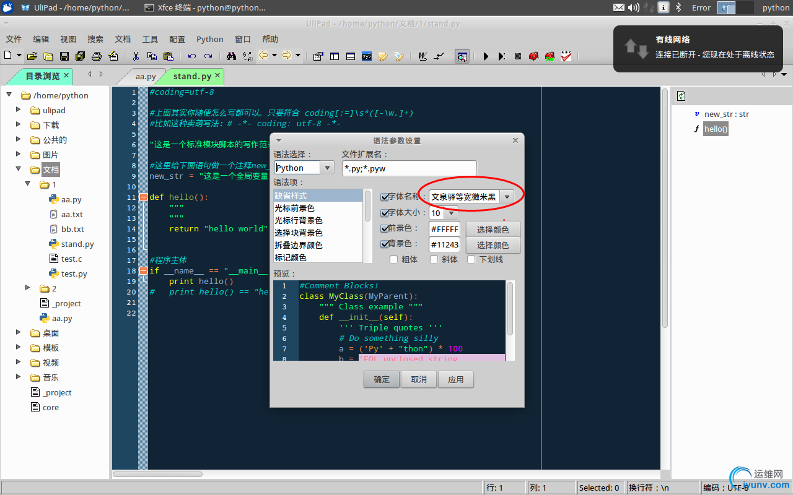Open the Xfce applications menu mouse icon
The width and height of the screenshot is (793, 495).
[x=7, y=7]
